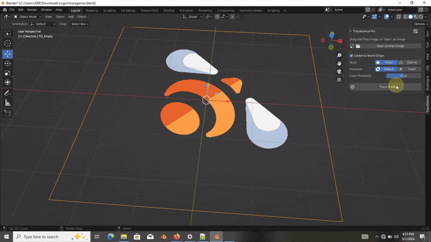Open the Add menu in viewport header

(x=71, y=17)
